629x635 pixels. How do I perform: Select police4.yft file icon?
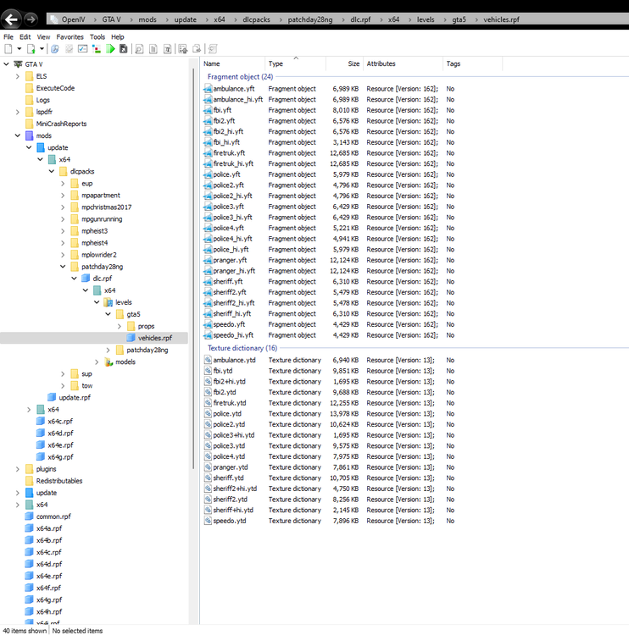(208, 228)
